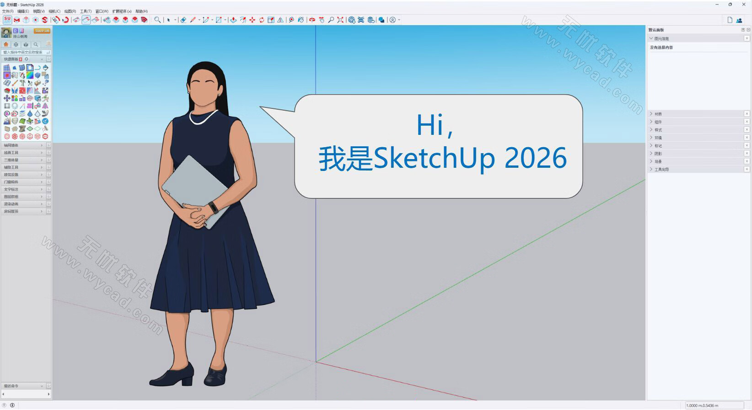Click the rainbow gradient color icon in the quick panel
This screenshot has width=752, height=410.
(30, 75)
